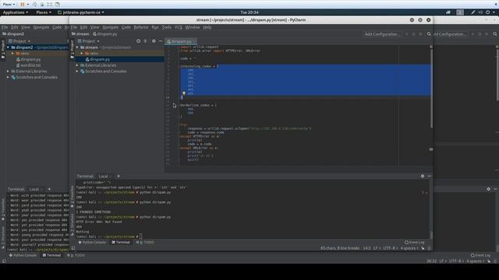Open the Window menu

pos(193,27)
